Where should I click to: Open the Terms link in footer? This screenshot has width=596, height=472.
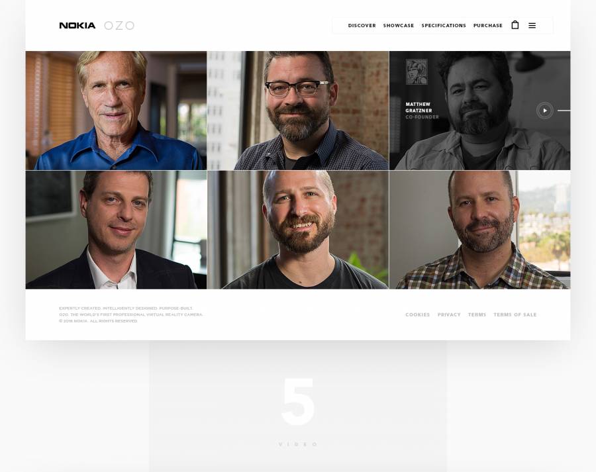pyautogui.click(x=477, y=314)
